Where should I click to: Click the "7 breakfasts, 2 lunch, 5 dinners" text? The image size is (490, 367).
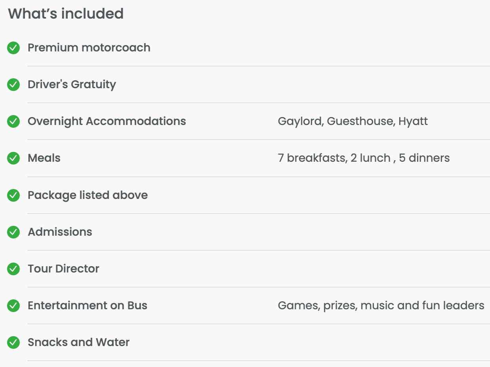tap(364, 158)
